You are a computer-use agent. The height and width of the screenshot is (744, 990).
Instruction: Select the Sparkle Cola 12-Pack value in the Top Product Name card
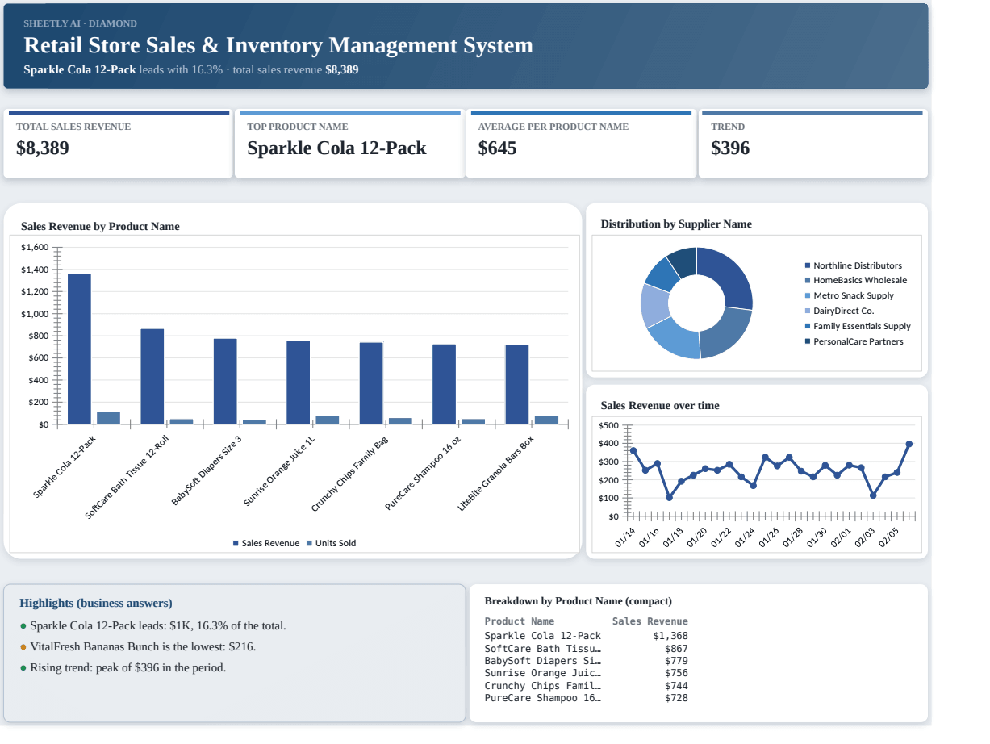(x=336, y=148)
